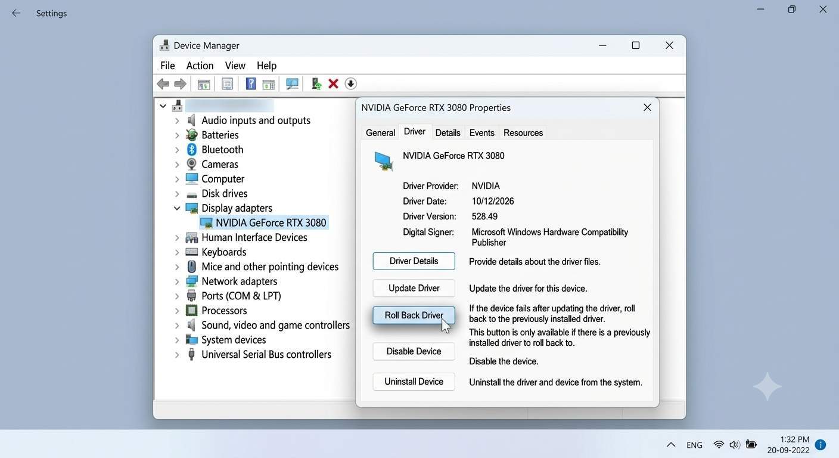839x458 pixels.
Task: Open the File menu
Action: [167, 66]
